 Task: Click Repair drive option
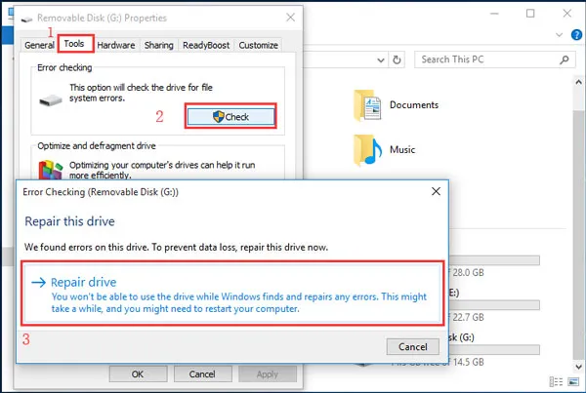[x=232, y=294]
